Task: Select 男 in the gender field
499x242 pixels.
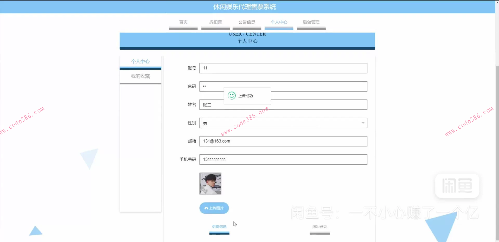Action: 205,123
